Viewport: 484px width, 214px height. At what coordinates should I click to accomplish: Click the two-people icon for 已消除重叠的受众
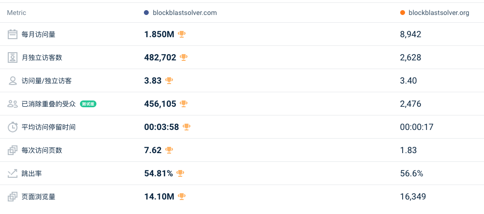click(12, 104)
